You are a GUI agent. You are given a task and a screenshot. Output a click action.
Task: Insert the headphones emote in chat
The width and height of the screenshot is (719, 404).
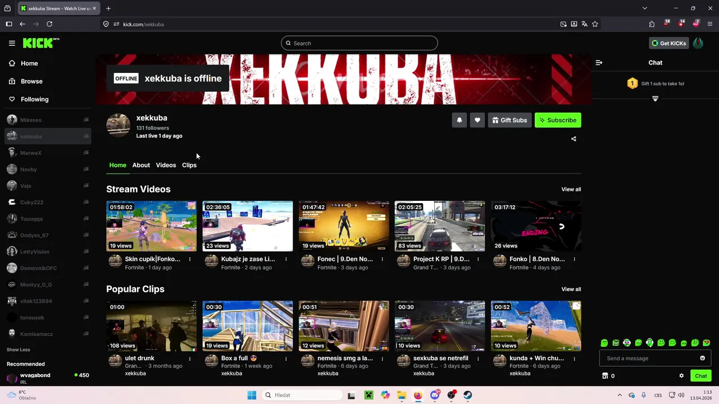649,343
